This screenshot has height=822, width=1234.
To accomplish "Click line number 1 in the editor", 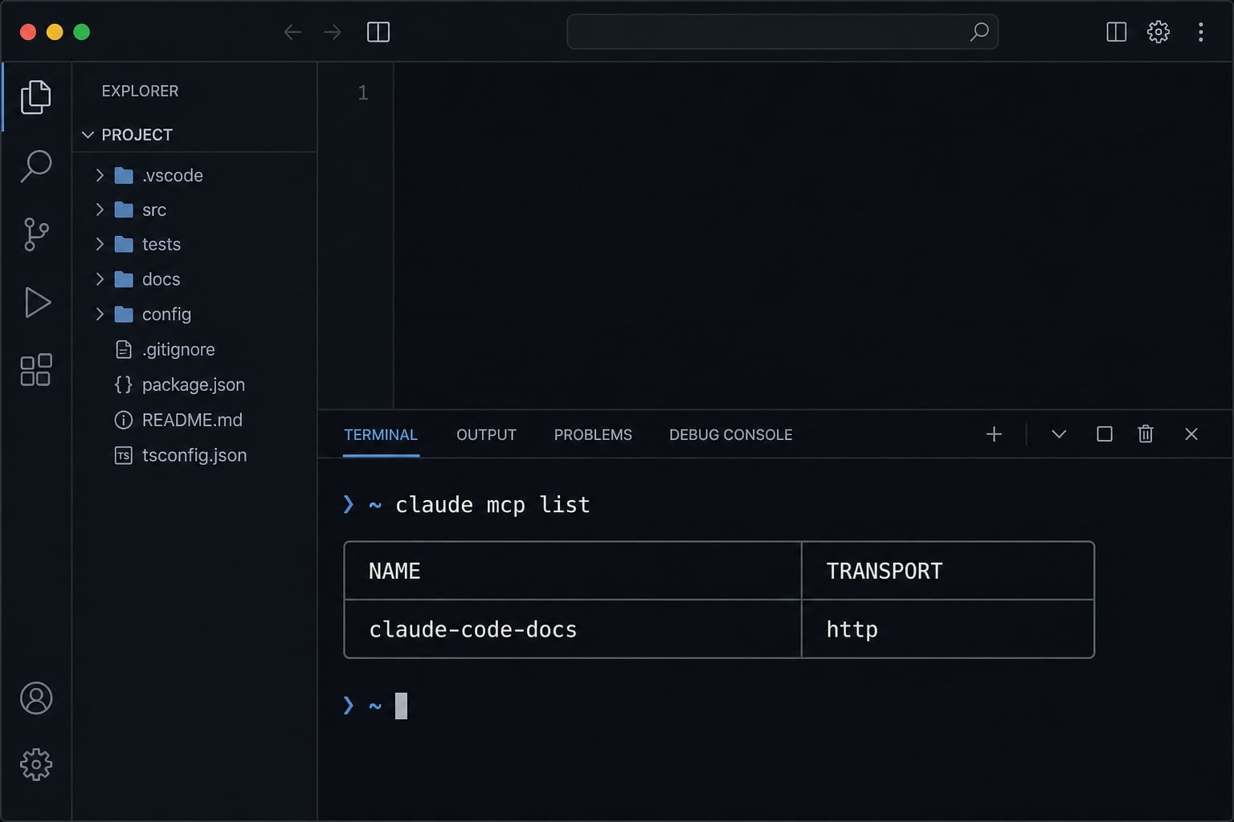I will coord(363,93).
